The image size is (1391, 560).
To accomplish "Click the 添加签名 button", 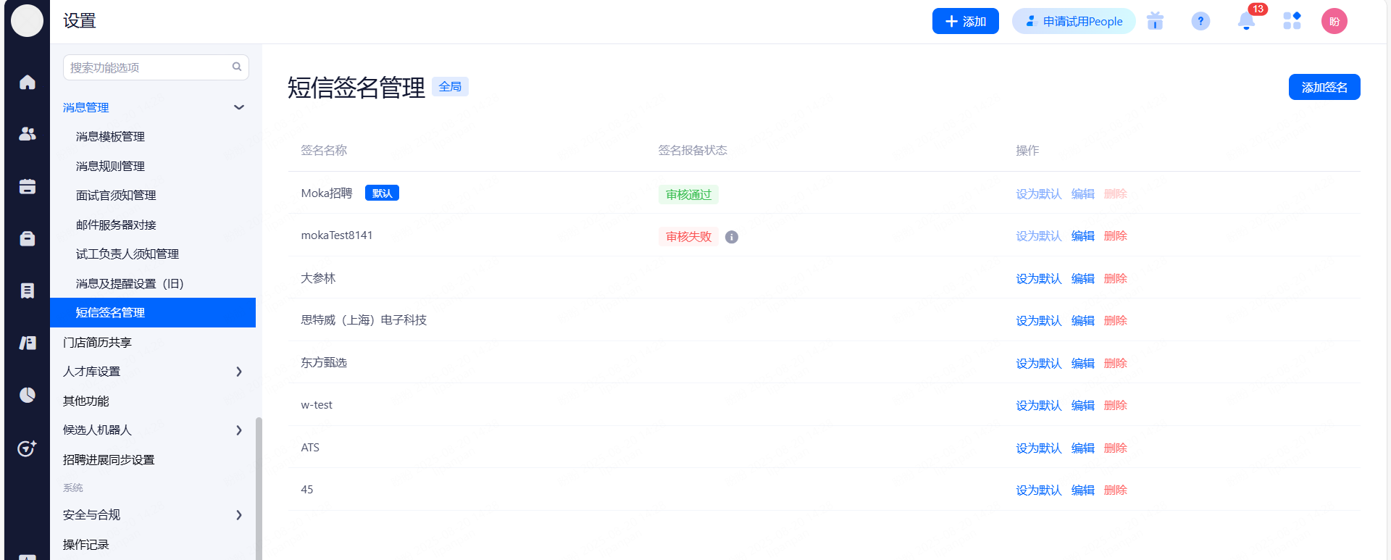I will 1324,87.
